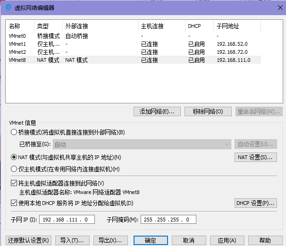286x246 pixels.
Task: Select the VMnet8 row
Action: coord(135,60)
